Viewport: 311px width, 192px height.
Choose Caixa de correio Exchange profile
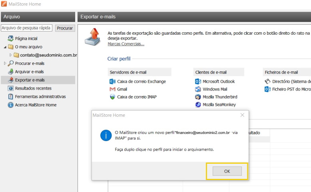click(x=142, y=82)
